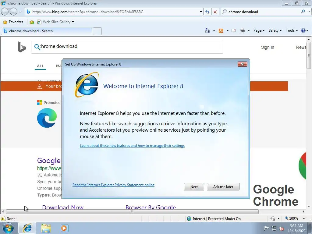The height and width of the screenshot is (234, 312).
Task: Open the Page menu dropdown
Action: point(259,30)
